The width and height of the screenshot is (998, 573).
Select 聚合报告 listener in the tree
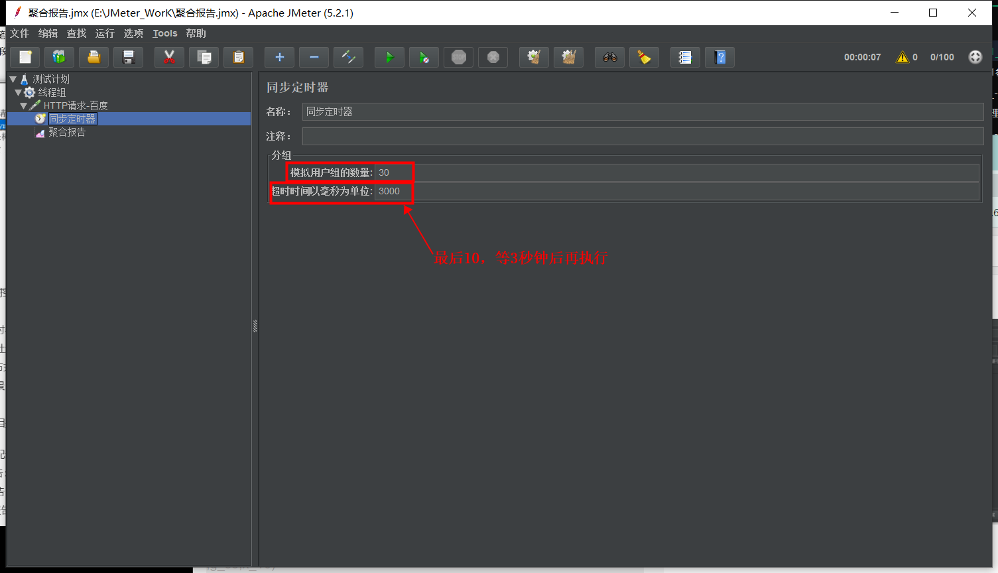[x=67, y=132]
